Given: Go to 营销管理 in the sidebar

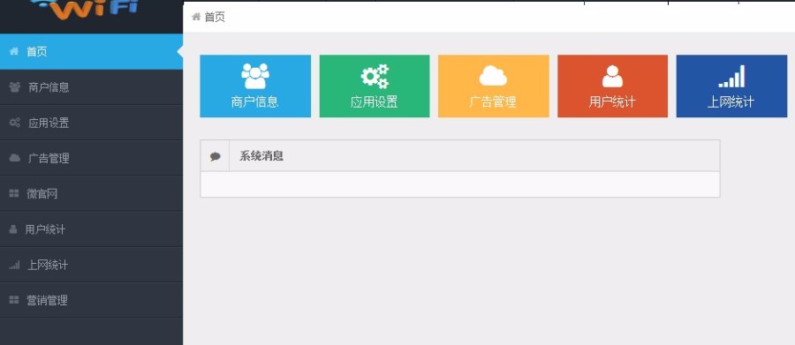Looking at the screenshot, I should click(x=91, y=300).
